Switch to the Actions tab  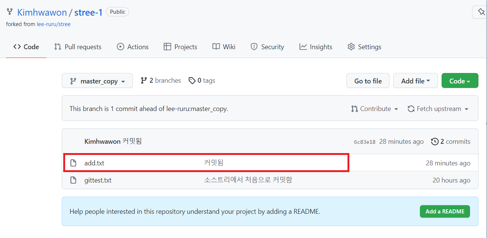tap(133, 47)
